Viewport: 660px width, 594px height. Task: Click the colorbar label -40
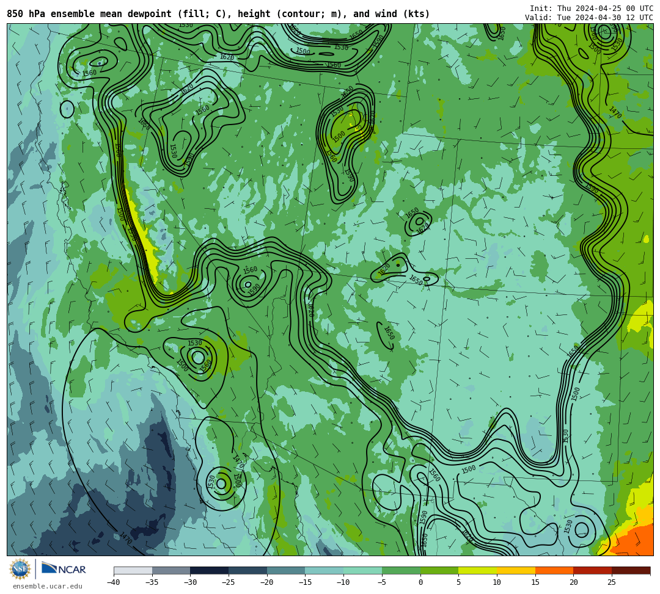[x=113, y=582]
